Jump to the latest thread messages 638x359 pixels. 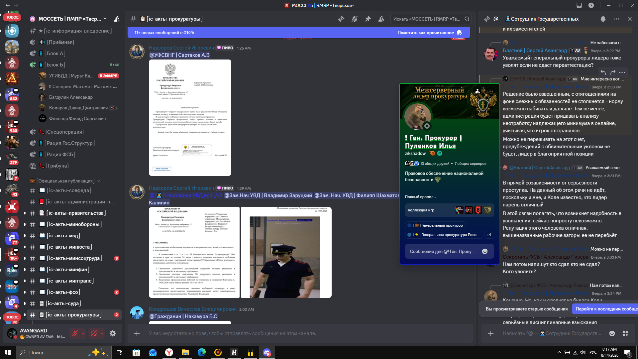[x=606, y=309]
